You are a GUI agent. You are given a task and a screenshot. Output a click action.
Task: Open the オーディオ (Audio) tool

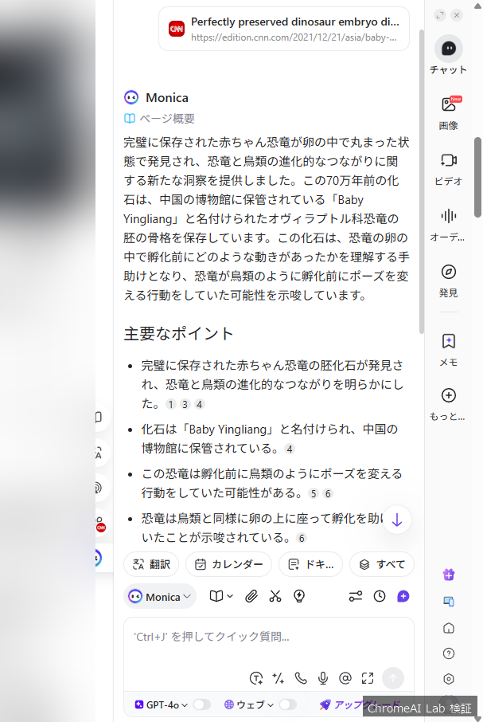449,216
